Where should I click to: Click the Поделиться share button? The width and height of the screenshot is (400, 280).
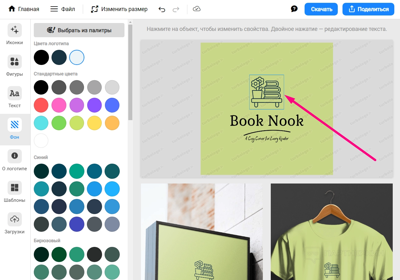(x=368, y=9)
